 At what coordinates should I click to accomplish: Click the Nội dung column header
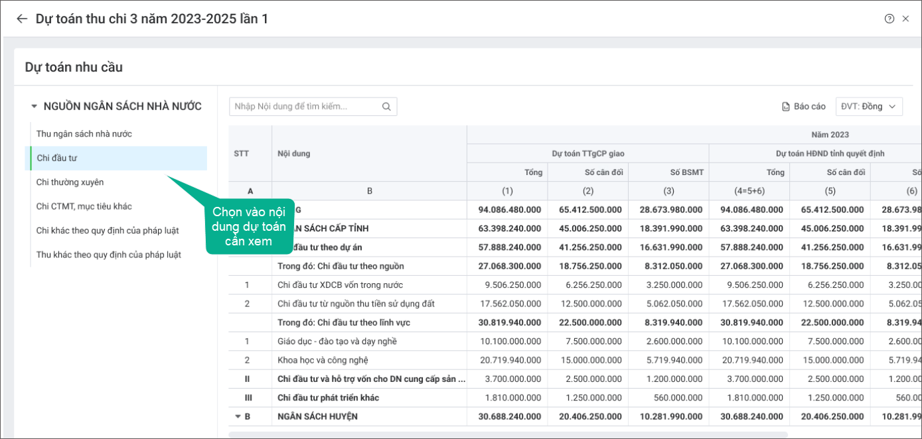click(293, 154)
